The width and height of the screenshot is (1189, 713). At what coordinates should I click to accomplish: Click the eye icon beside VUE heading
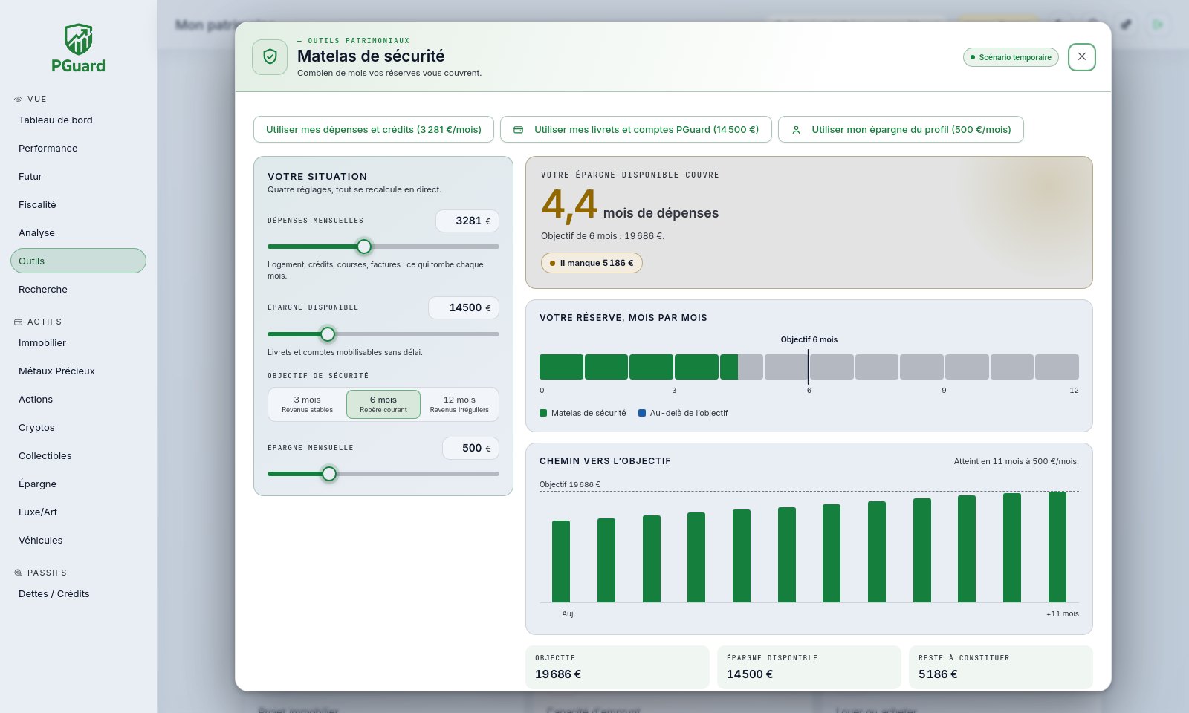click(x=19, y=99)
